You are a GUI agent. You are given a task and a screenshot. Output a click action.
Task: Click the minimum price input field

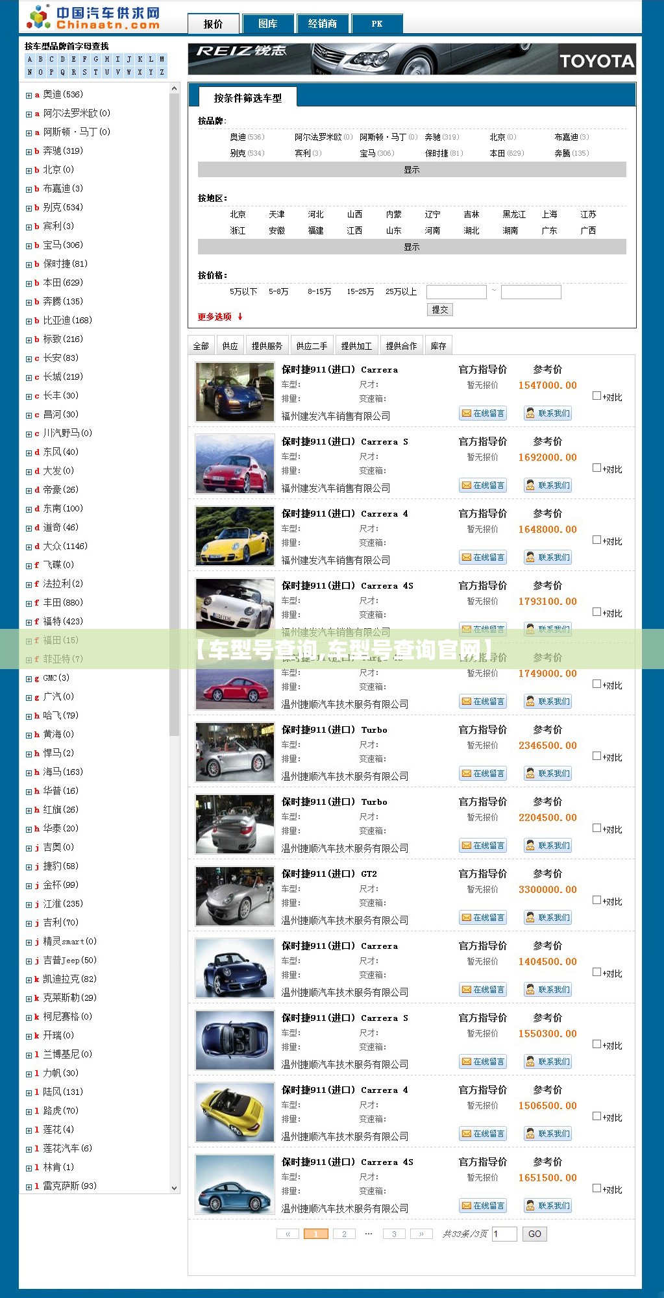coord(456,292)
